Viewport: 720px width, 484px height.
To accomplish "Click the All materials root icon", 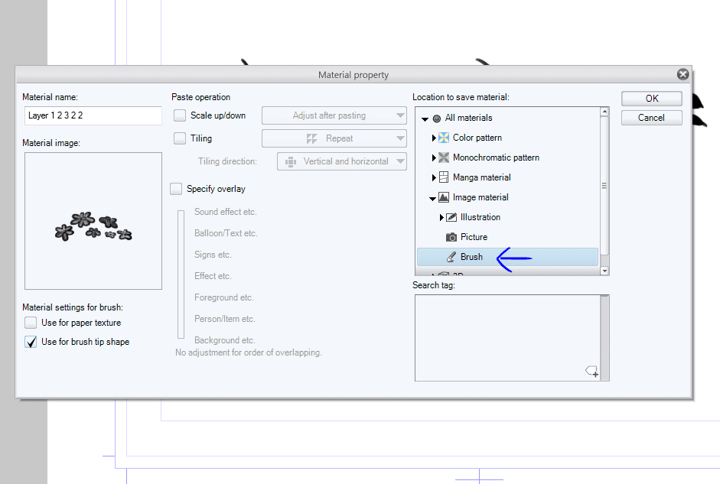I will 437,119.
